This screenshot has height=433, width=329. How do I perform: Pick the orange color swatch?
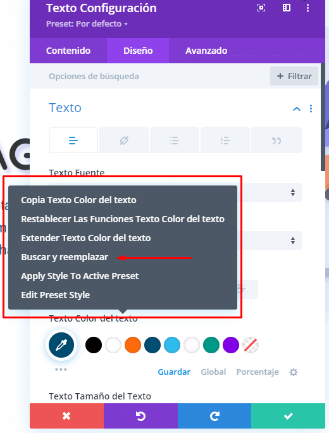(x=133, y=345)
